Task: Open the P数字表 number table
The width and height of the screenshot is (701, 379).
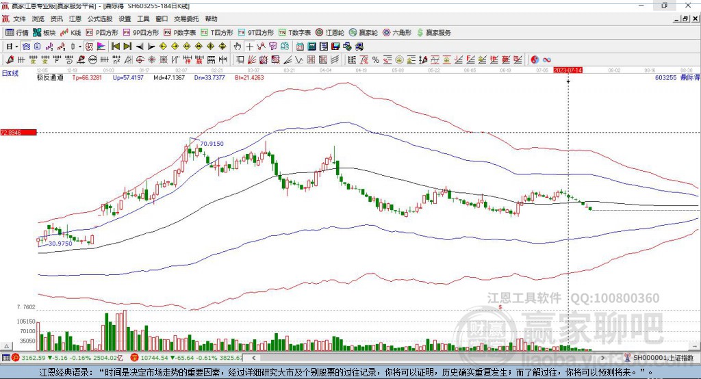Action: pos(180,33)
